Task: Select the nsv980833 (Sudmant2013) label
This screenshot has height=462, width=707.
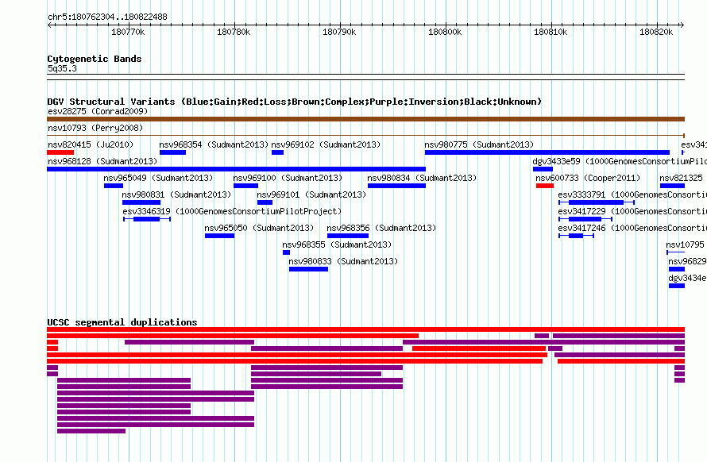Action: [343, 261]
